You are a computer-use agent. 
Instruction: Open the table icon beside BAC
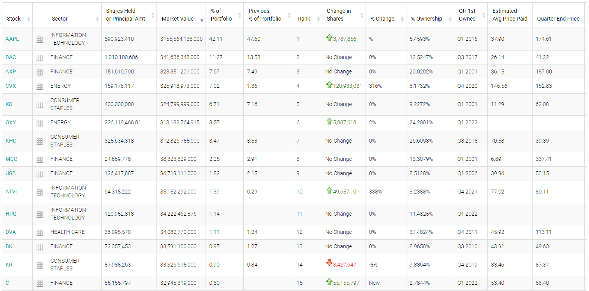pos(39,58)
